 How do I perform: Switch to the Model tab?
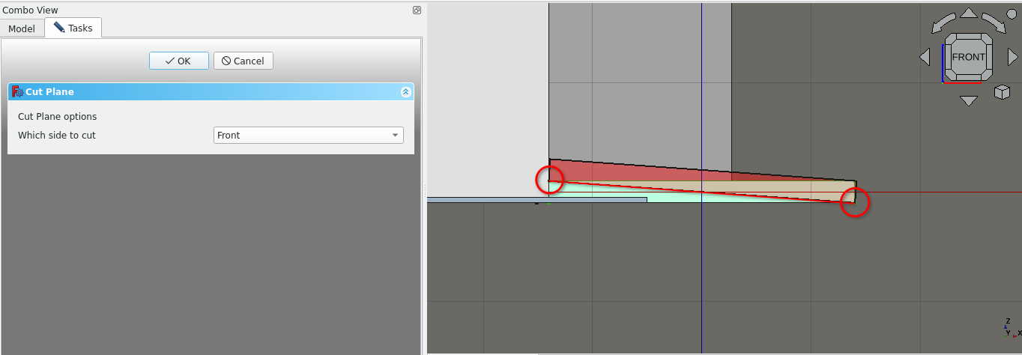tap(22, 28)
